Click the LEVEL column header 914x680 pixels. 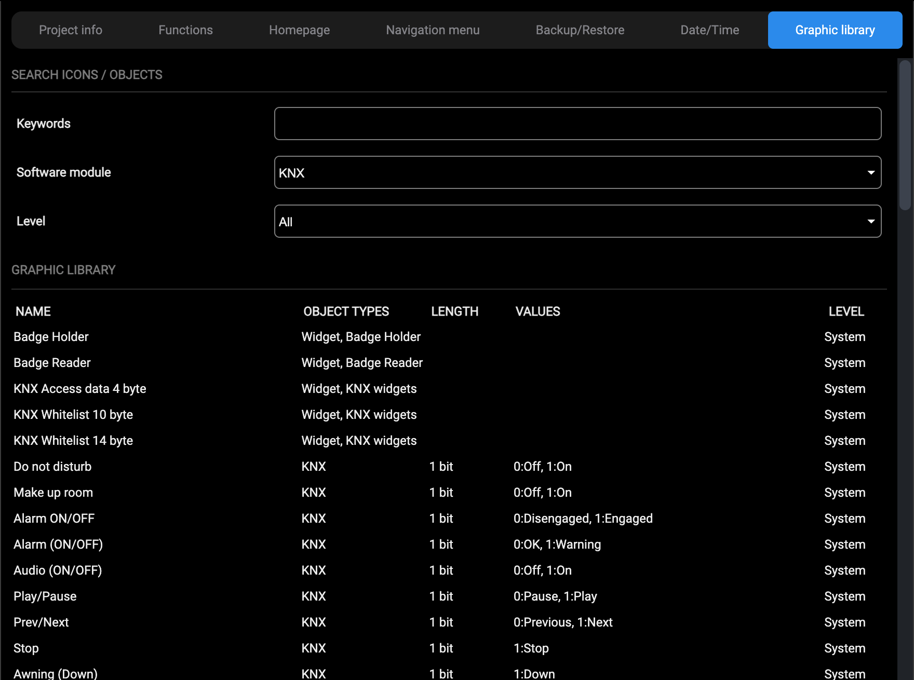point(846,311)
